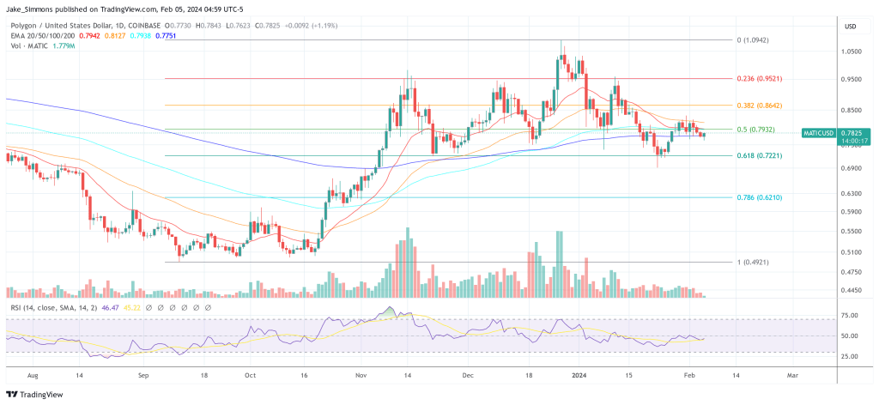Click the 0.618 (0.7221) Fibonacci level label
879x405 pixels.
click(x=760, y=155)
